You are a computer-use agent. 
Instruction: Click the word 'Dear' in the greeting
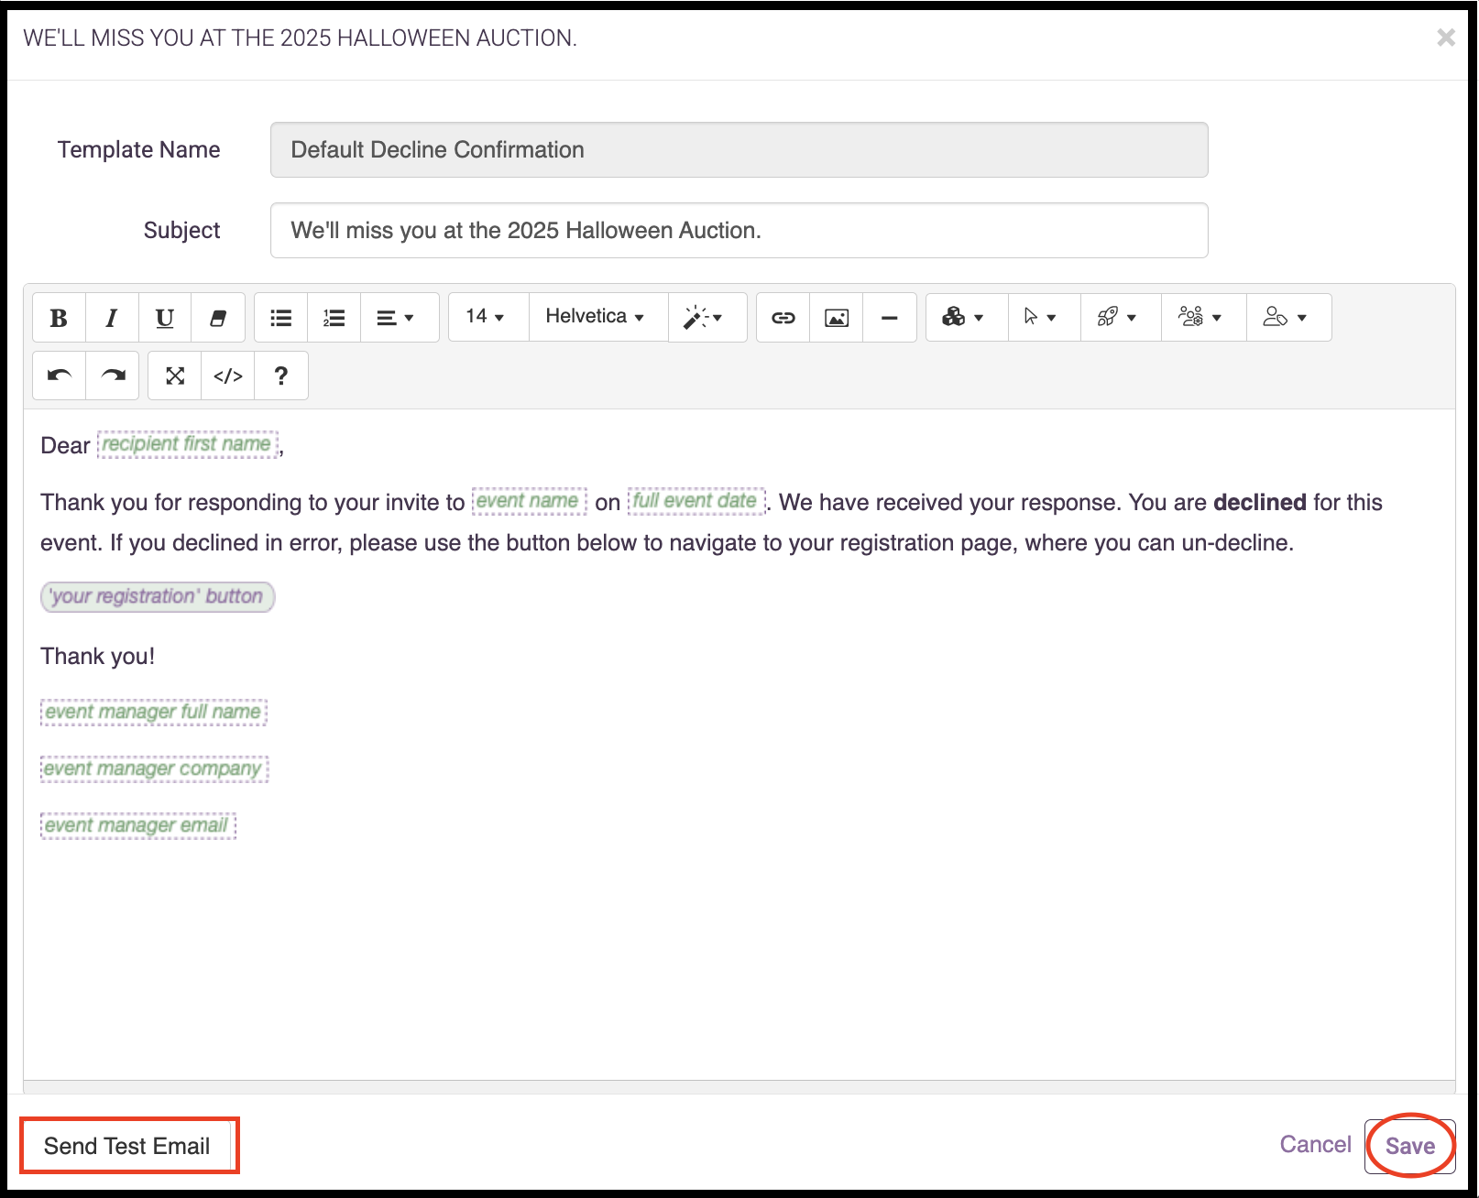coord(65,446)
